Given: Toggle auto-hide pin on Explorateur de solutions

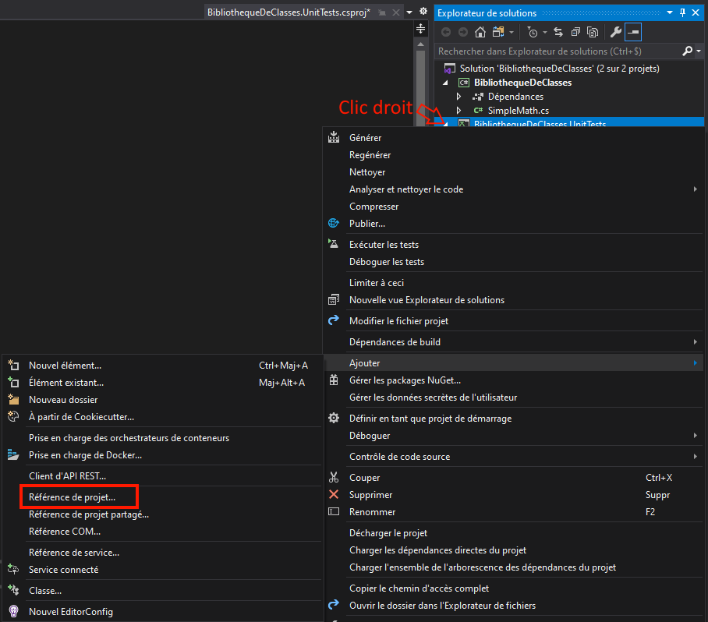Looking at the screenshot, I should [683, 12].
